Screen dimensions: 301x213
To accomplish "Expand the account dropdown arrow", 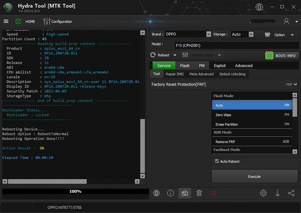I will (x=297, y=22).
